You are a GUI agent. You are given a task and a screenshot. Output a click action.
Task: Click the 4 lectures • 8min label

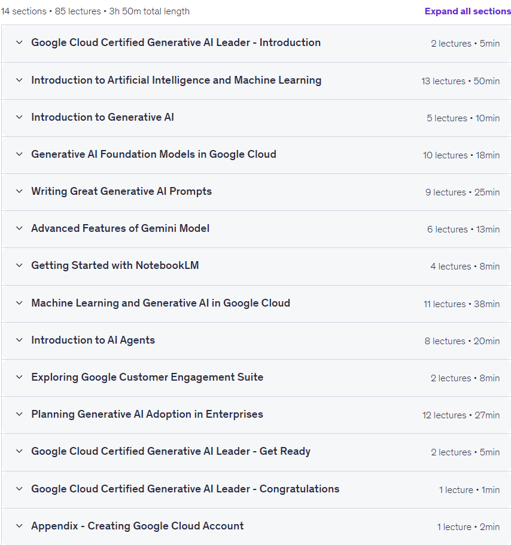465,267
